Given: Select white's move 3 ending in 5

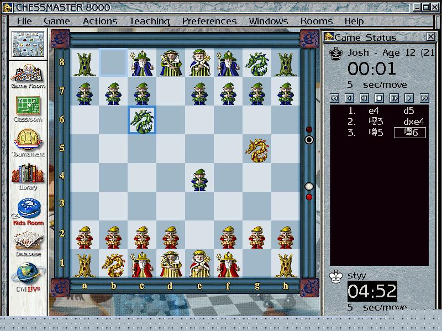Looking at the screenshot, I should point(376,132).
